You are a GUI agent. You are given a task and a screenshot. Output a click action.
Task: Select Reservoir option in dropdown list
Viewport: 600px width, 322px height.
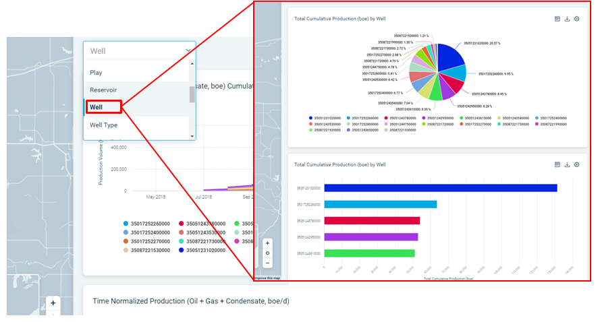pyautogui.click(x=103, y=90)
